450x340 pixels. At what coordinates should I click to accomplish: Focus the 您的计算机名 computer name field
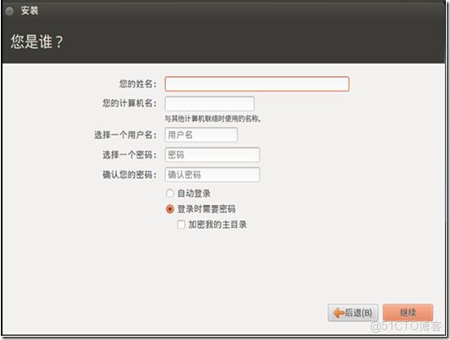[209, 104]
